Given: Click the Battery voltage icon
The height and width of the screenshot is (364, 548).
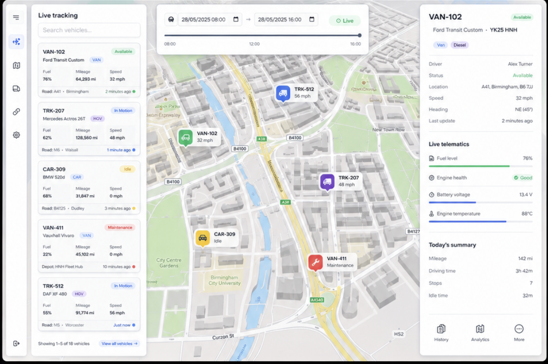Looking at the screenshot, I should pyautogui.click(x=432, y=194).
